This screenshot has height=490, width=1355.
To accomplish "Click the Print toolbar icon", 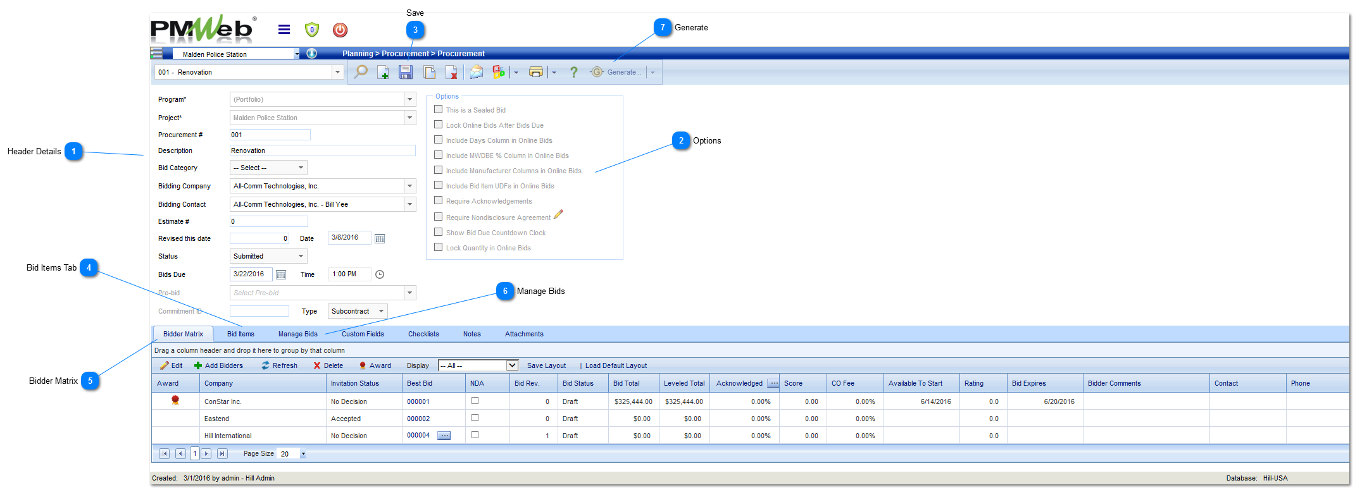I will click(536, 72).
